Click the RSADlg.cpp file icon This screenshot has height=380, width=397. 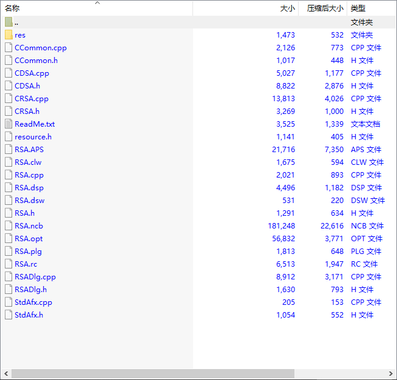click(x=8, y=276)
